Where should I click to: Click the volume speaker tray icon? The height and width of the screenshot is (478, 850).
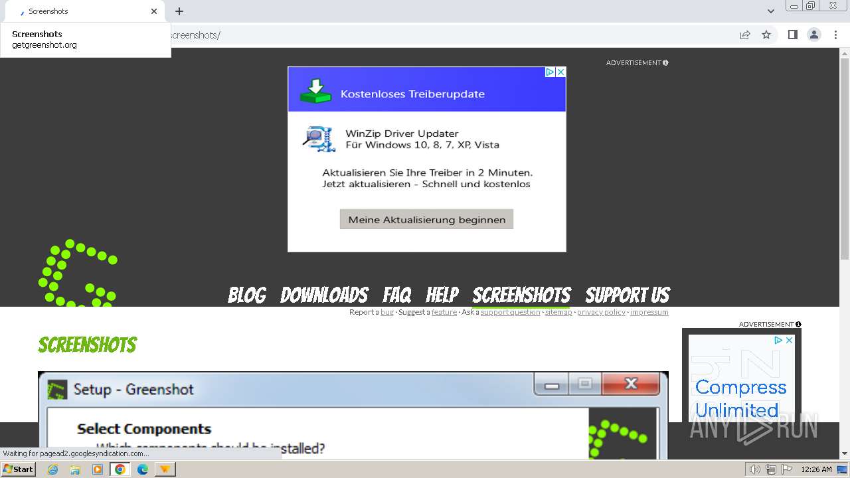[754, 469]
